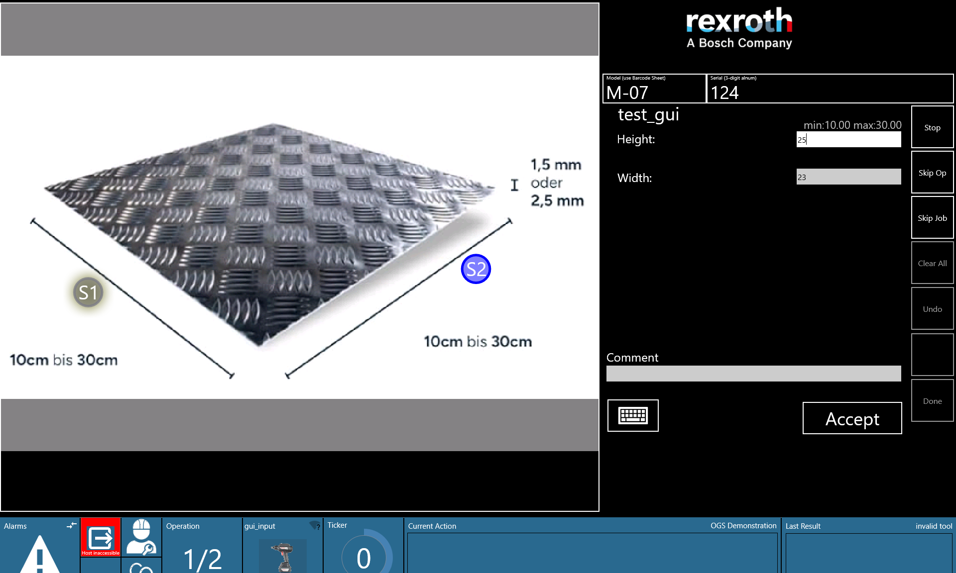Click the collapse arrows beside Alarms

(x=72, y=525)
